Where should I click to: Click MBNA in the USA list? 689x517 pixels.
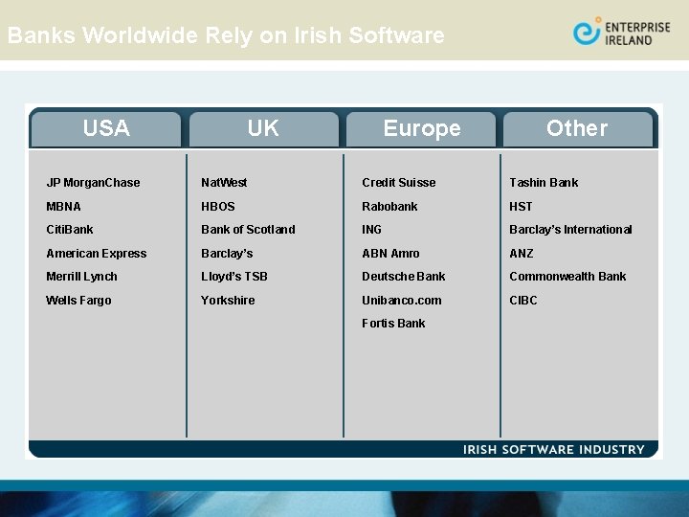[x=64, y=206]
